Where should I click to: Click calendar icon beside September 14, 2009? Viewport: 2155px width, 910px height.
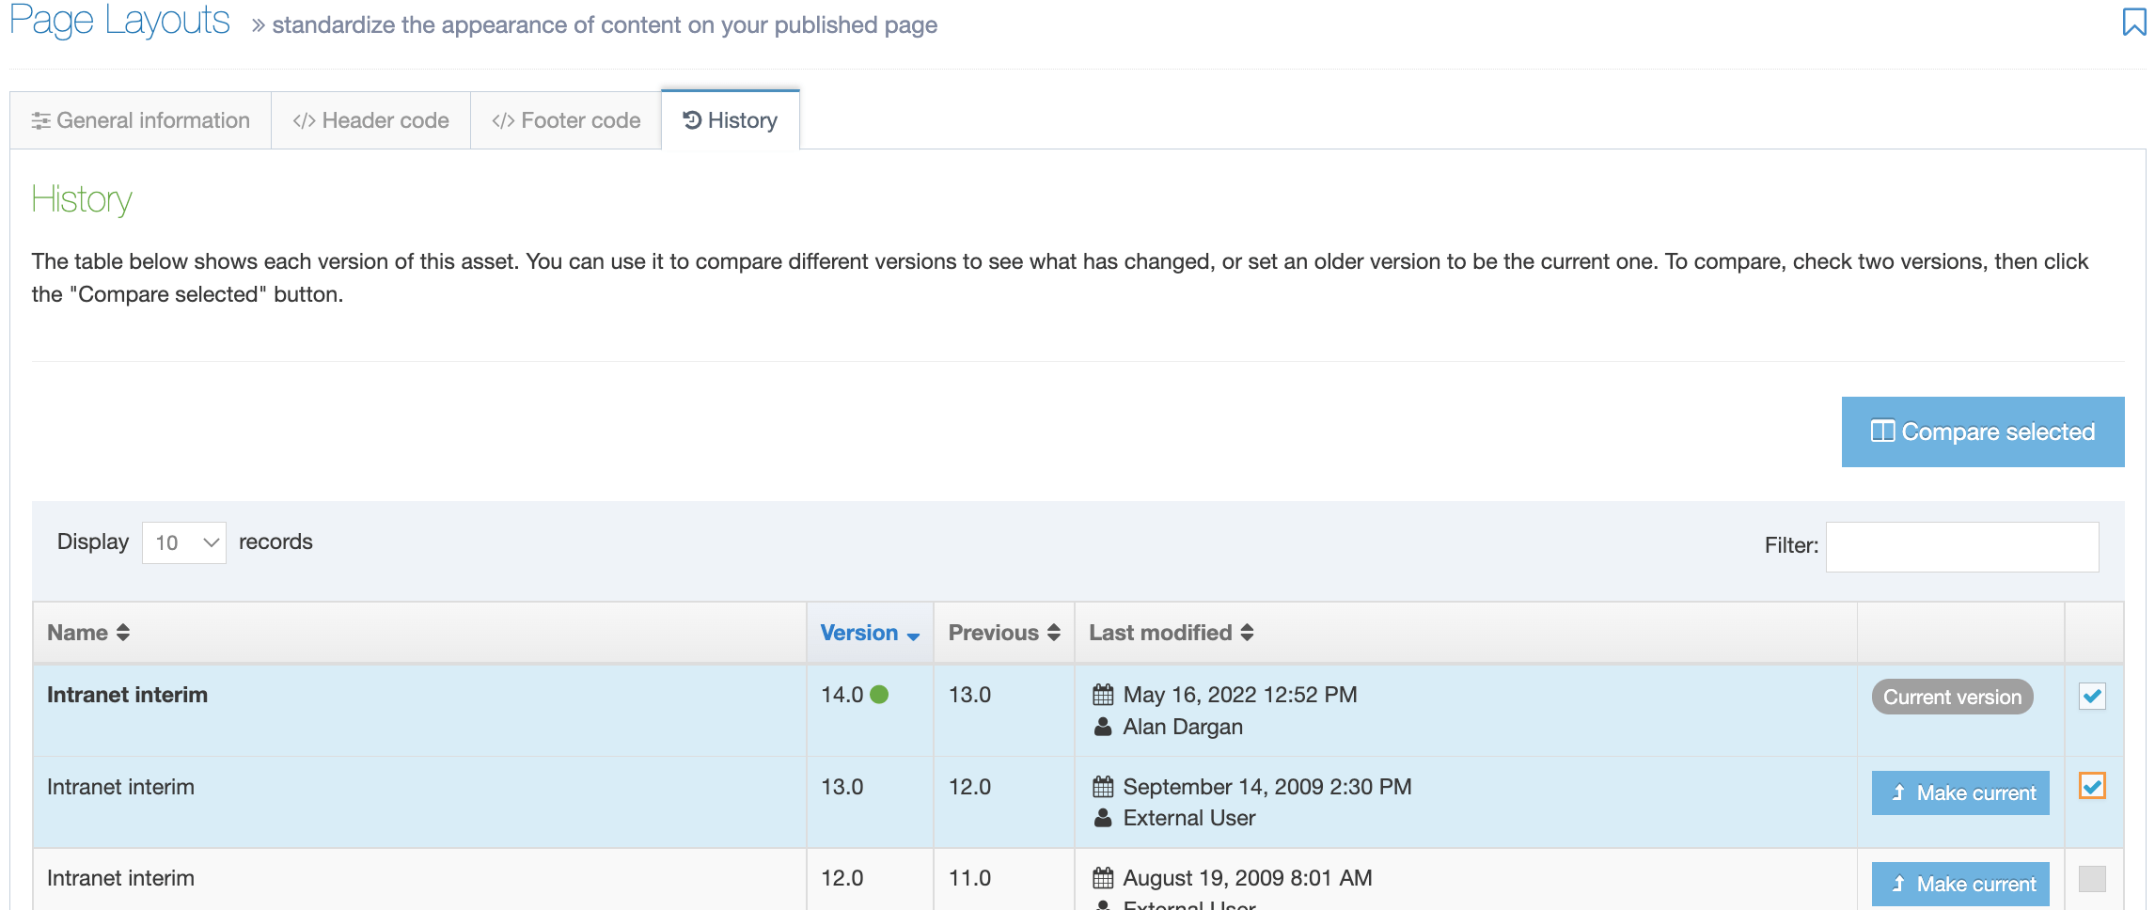pos(1103,787)
